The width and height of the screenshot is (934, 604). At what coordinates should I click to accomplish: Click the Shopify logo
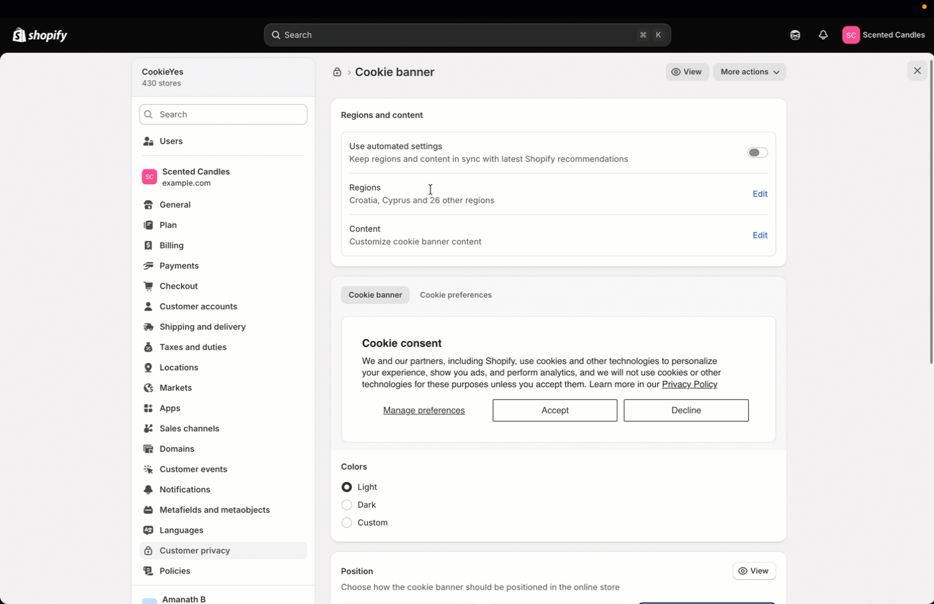(40, 35)
